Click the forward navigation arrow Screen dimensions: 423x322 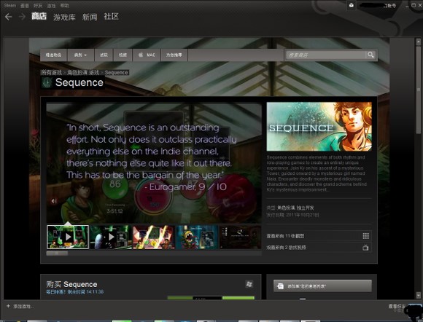tap(22, 17)
